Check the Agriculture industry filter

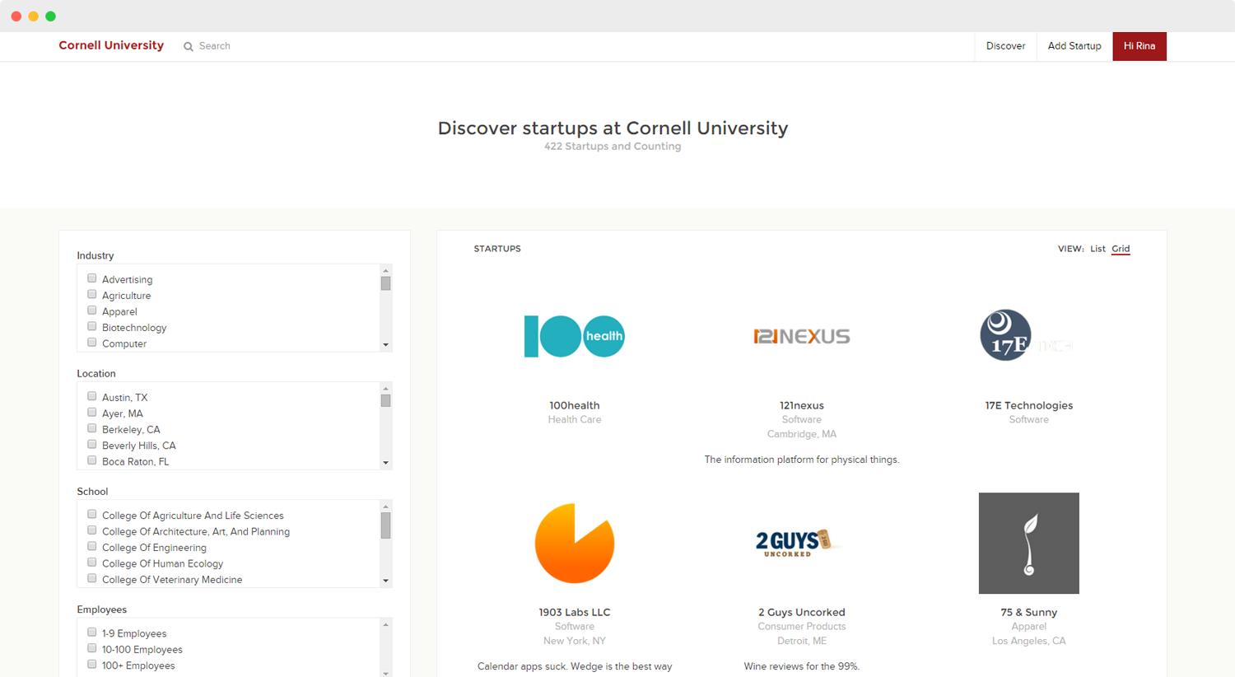pyautogui.click(x=92, y=294)
